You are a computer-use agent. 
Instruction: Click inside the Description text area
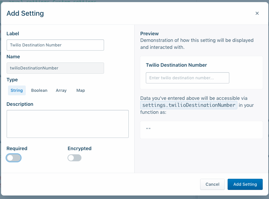pos(68,124)
